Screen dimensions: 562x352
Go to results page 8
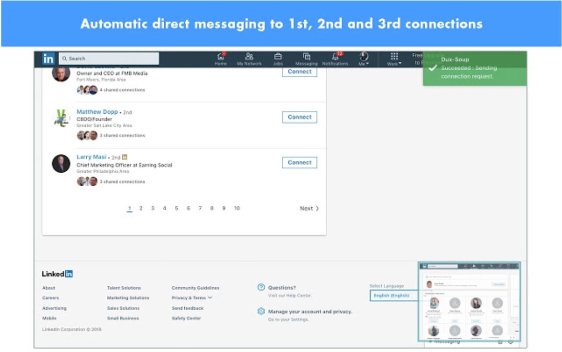click(212, 208)
